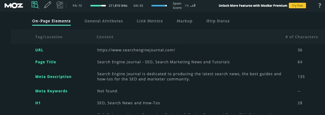The image size is (325, 115).
Task: Select the On-Page Elements tab
Action: pyautogui.click(x=52, y=21)
